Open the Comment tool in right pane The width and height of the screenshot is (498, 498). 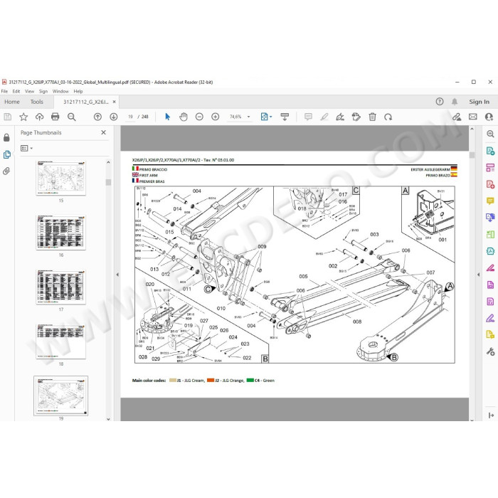[490, 201]
